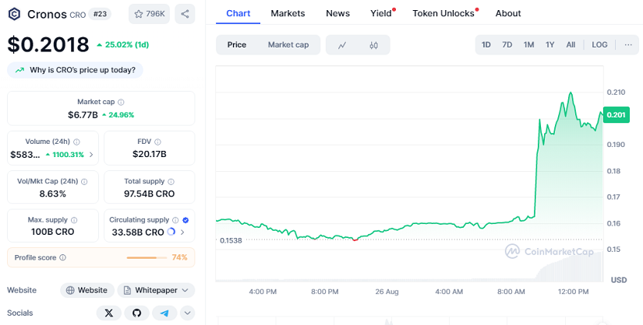The image size is (643, 325).
Task: Show Circulating supply info icon
Action: pyautogui.click(x=175, y=220)
